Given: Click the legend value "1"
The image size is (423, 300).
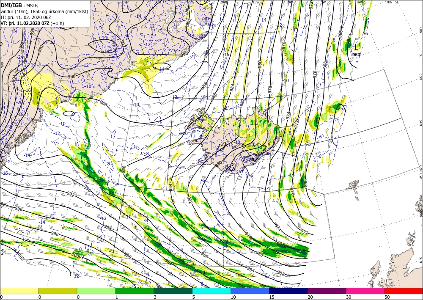Looking at the screenshot, I should point(117,297).
